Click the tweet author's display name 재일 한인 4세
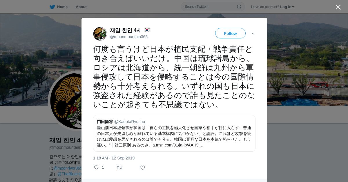The image size is (348, 182). [x=126, y=30]
